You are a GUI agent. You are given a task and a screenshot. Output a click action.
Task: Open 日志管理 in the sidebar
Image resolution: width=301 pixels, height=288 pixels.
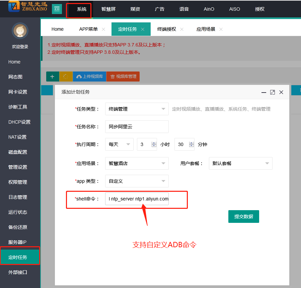pos(18,197)
